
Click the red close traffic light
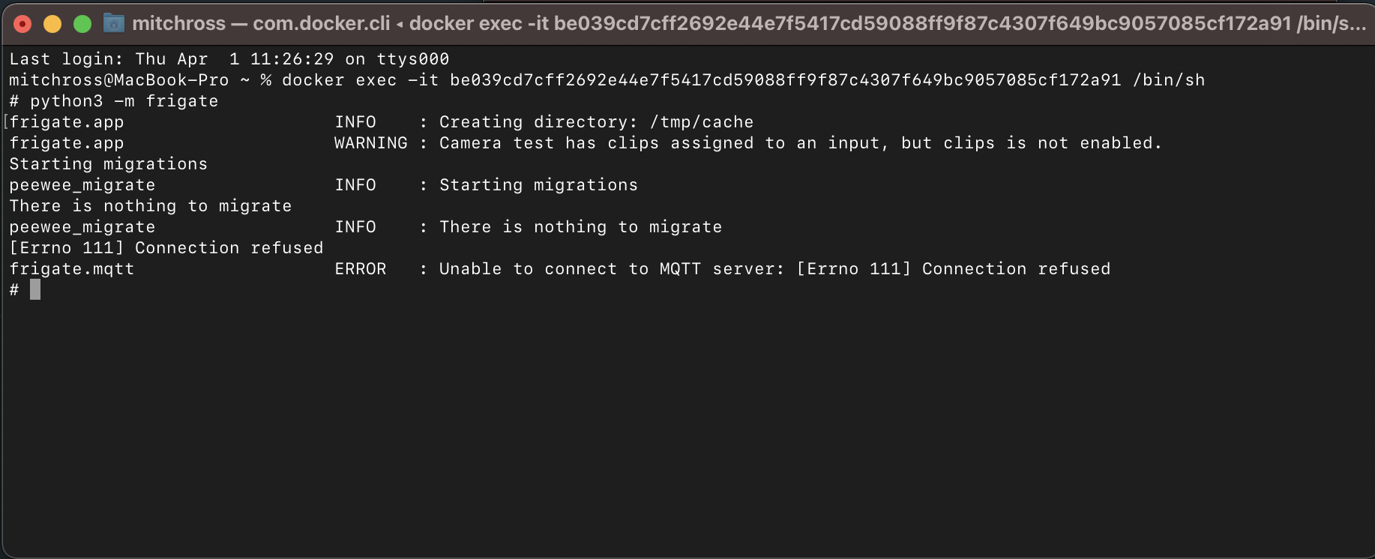pos(22,23)
